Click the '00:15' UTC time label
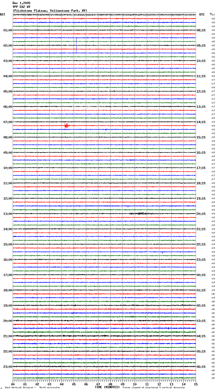The width and height of the screenshot is (216, 391). [x=201, y=275]
